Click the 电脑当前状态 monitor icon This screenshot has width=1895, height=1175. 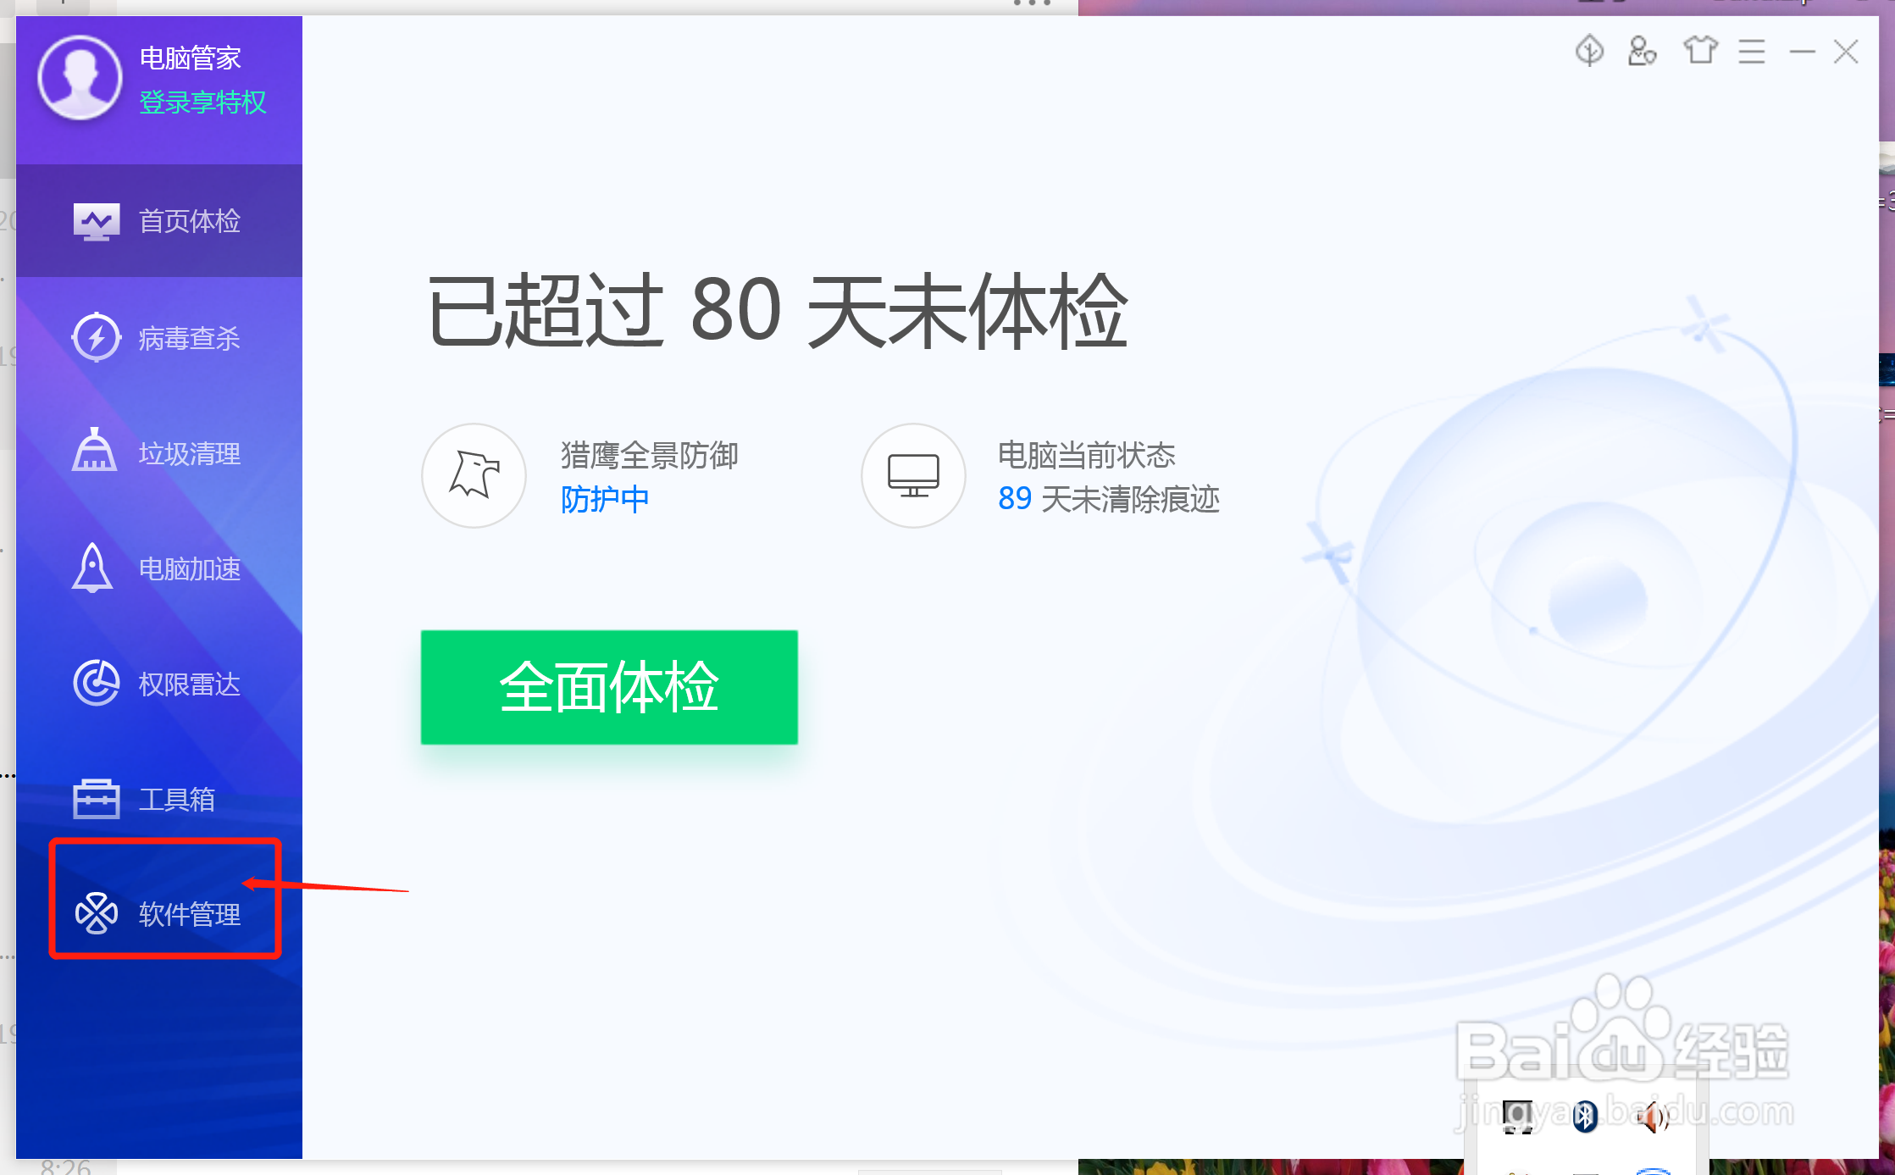[913, 475]
